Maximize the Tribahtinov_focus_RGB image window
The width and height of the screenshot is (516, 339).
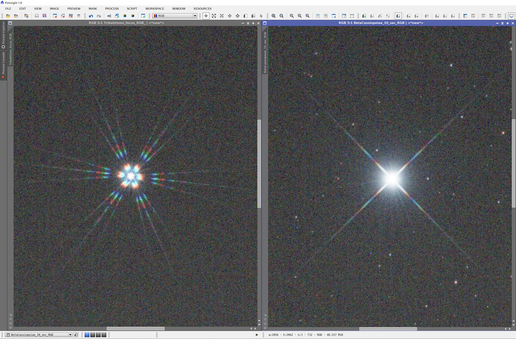253,23
